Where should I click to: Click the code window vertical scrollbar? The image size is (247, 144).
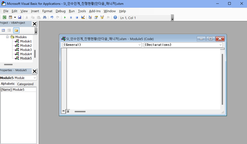click(x=222, y=79)
